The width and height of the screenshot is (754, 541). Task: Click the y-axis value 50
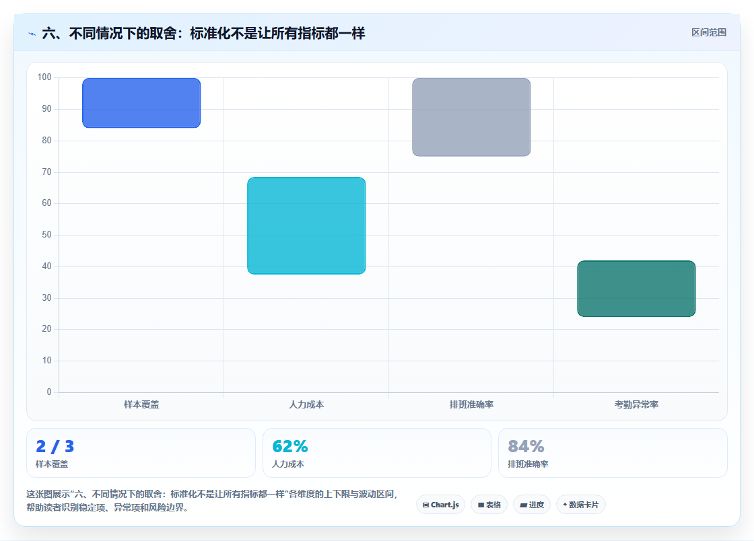click(x=46, y=234)
